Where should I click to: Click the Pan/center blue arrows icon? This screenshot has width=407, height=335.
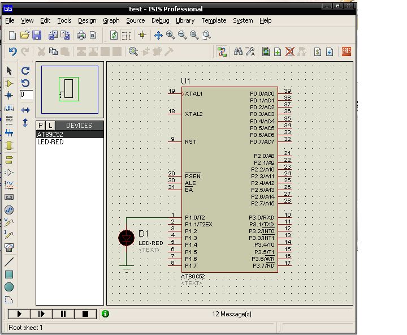[158, 35]
